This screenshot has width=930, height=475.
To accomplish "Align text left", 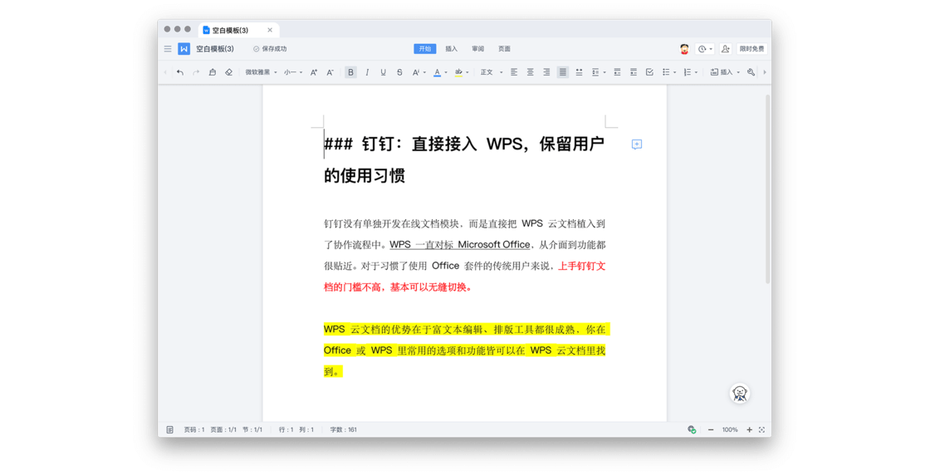I will (514, 72).
